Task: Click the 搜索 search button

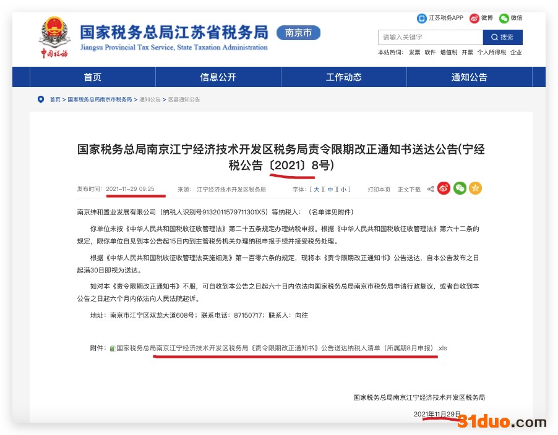Action: [502, 37]
